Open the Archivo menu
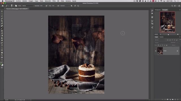Image resolution: width=181 pixels, height=101 pixels. (18, 1)
